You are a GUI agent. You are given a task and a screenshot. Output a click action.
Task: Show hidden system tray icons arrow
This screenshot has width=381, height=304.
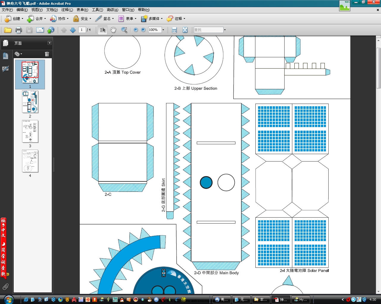point(343,300)
